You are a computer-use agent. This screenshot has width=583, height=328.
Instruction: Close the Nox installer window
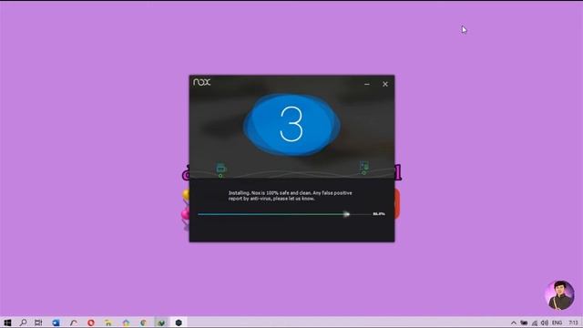point(385,84)
